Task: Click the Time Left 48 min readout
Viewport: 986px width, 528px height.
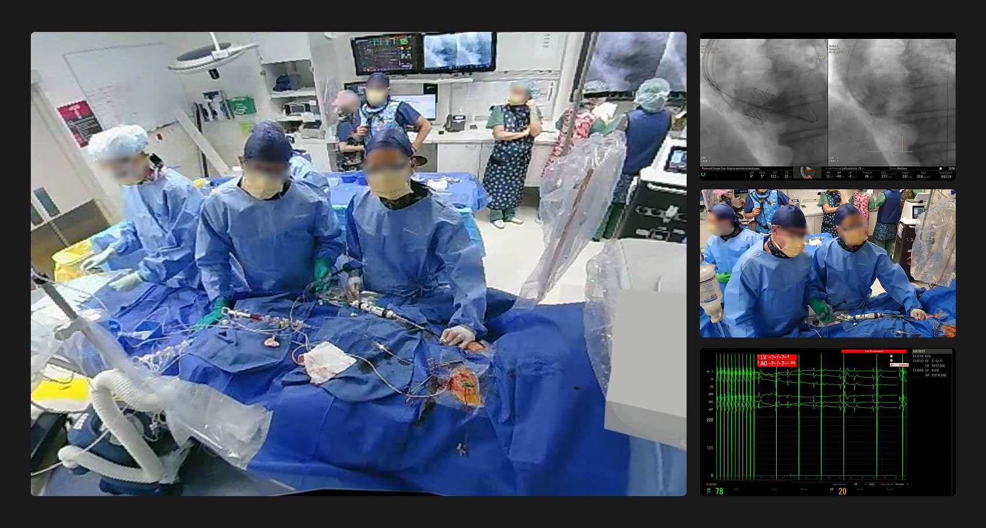Action: (867, 174)
